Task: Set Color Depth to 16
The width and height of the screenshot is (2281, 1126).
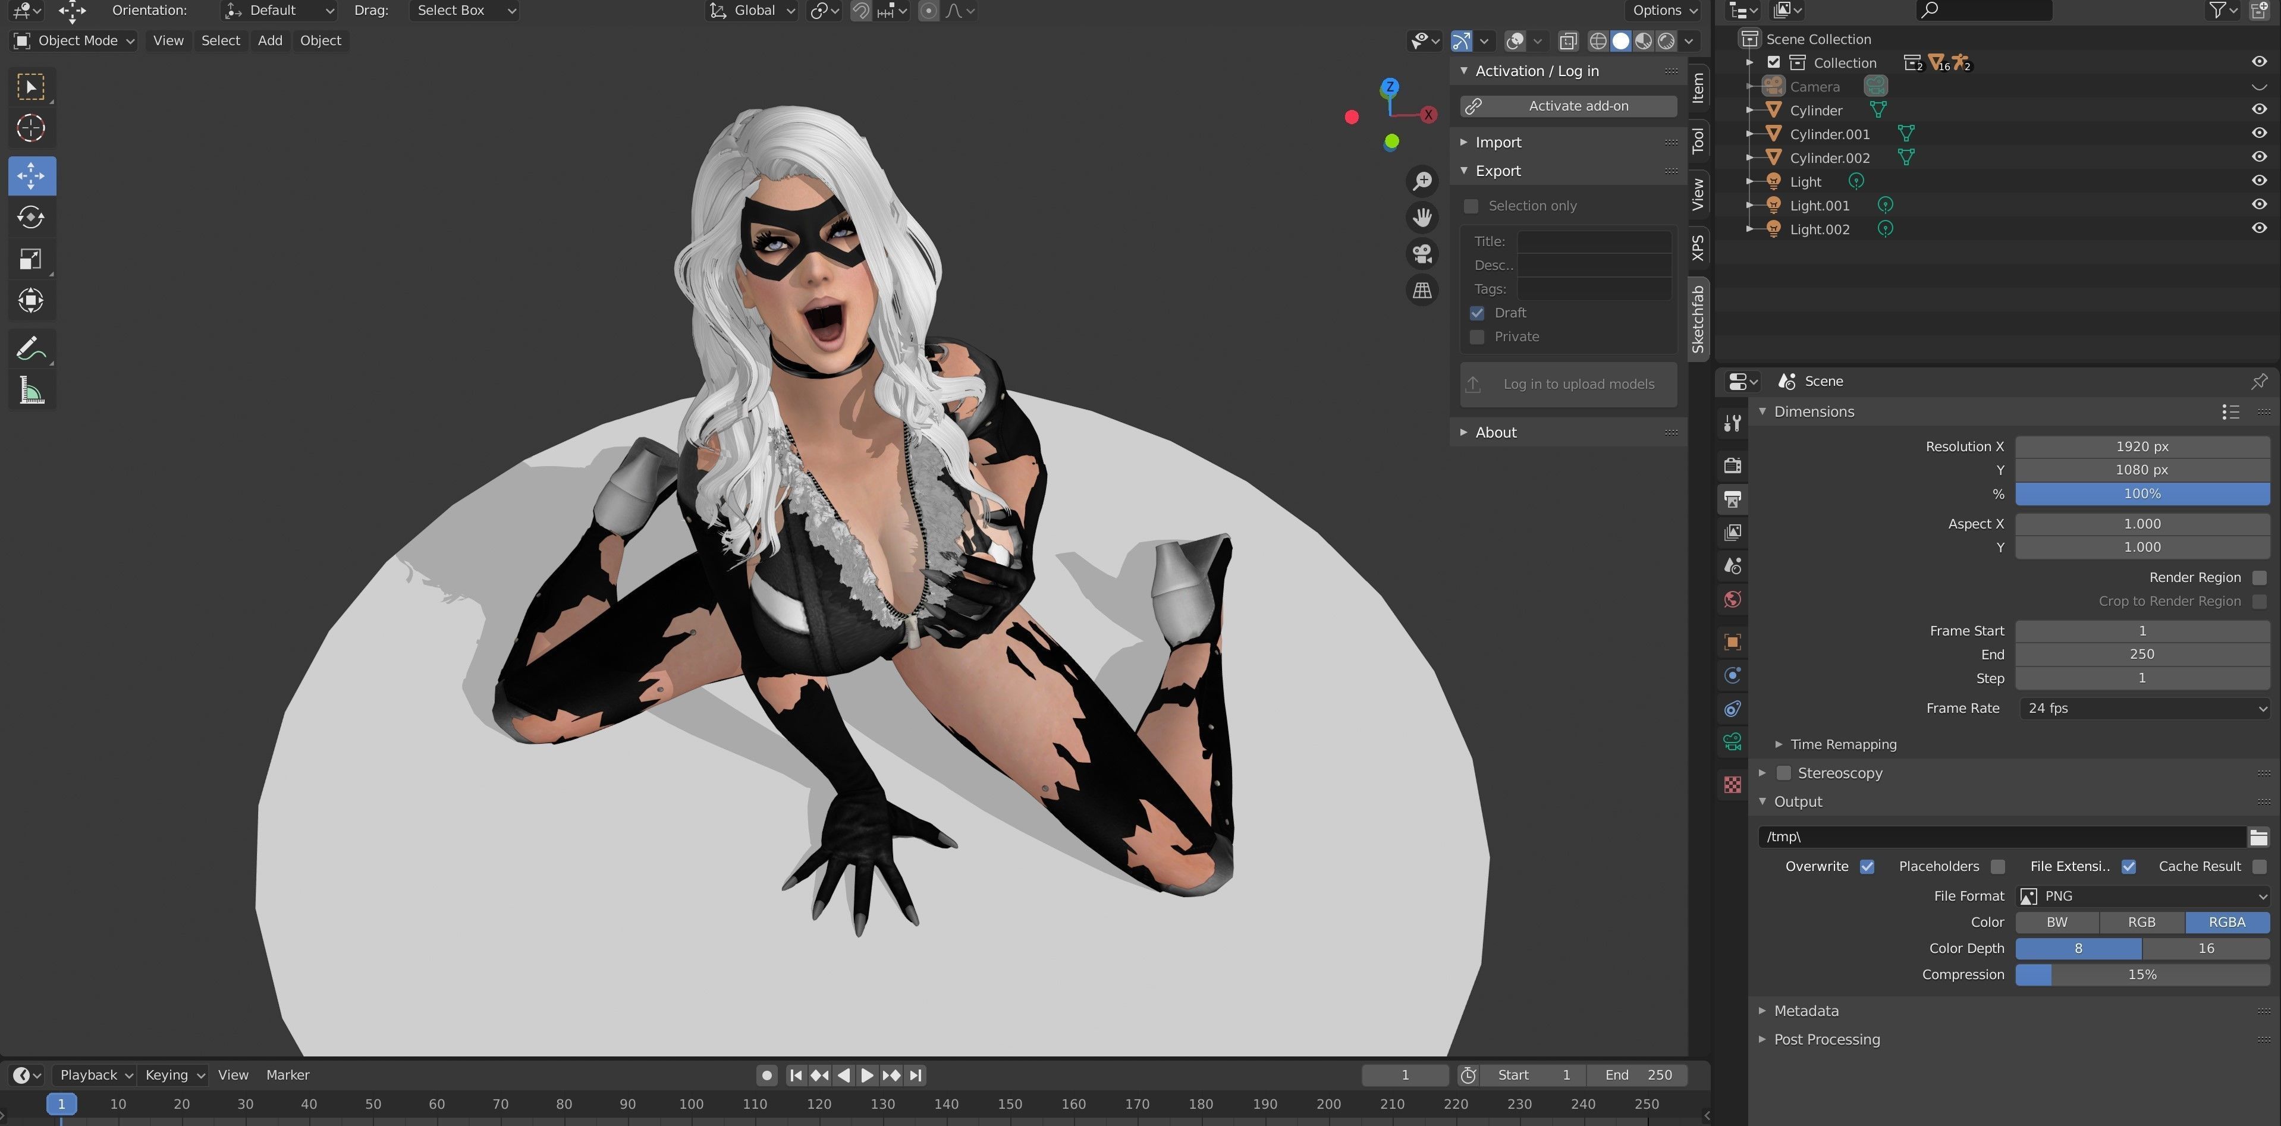Action: (2205, 949)
